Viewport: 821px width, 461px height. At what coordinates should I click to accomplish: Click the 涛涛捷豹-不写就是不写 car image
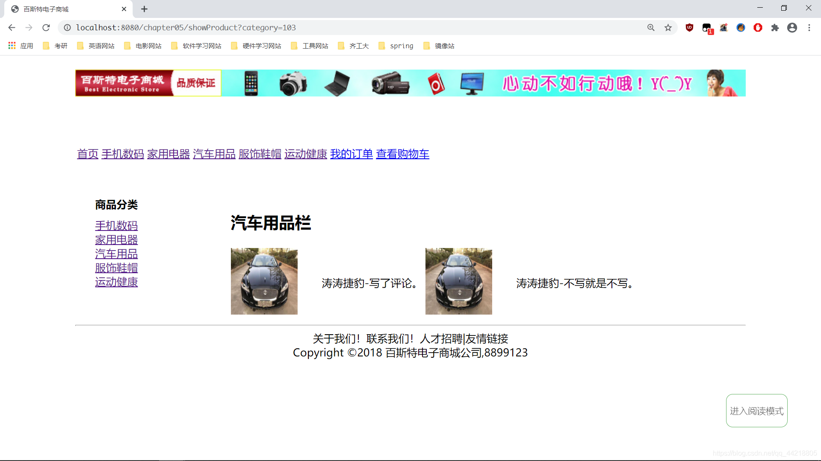click(459, 281)
